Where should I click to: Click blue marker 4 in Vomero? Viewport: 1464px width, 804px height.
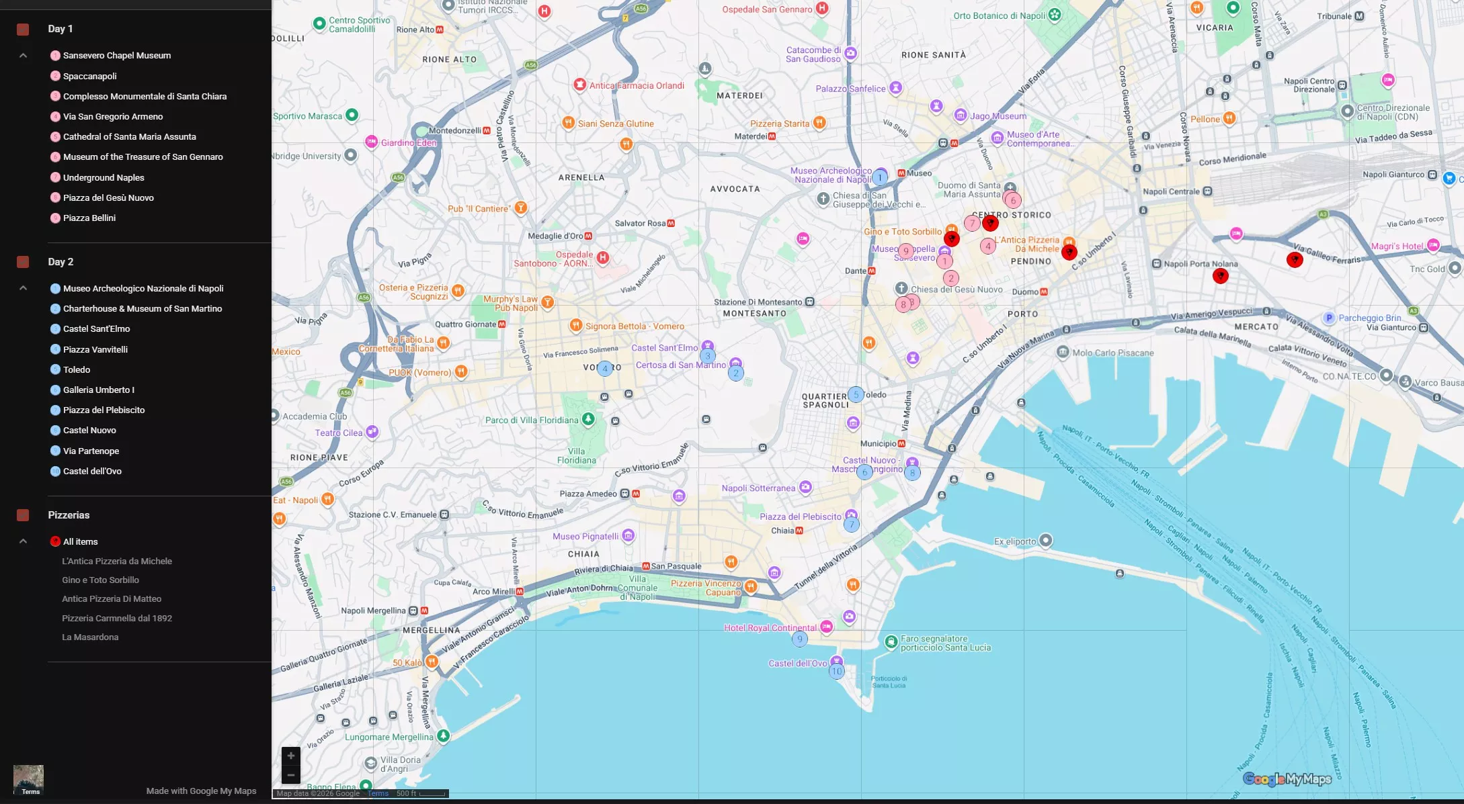(605, 368)
